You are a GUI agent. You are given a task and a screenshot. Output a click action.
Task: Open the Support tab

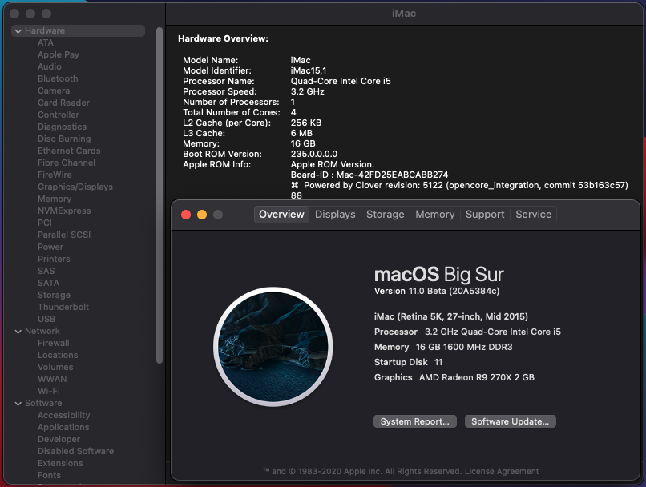pos(485,215)
